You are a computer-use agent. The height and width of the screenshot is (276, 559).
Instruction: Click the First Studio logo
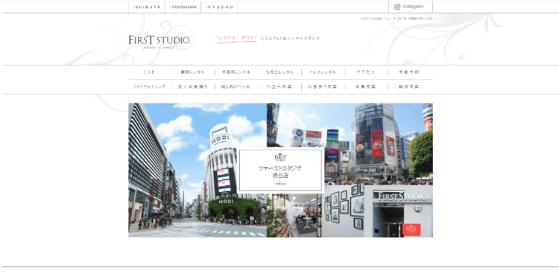(159, 42)
